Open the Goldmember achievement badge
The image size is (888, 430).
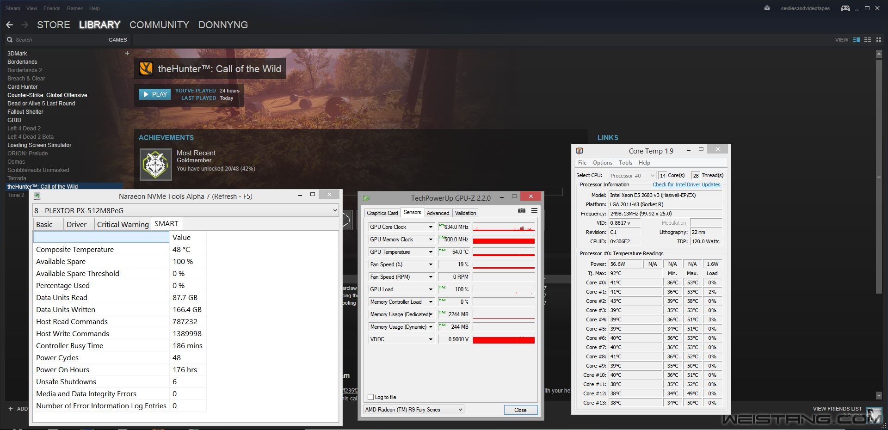pos(156,164)
